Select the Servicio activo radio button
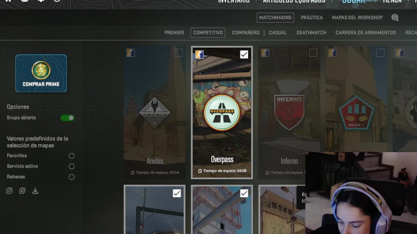Screen dimensions: 417x234 72,166
